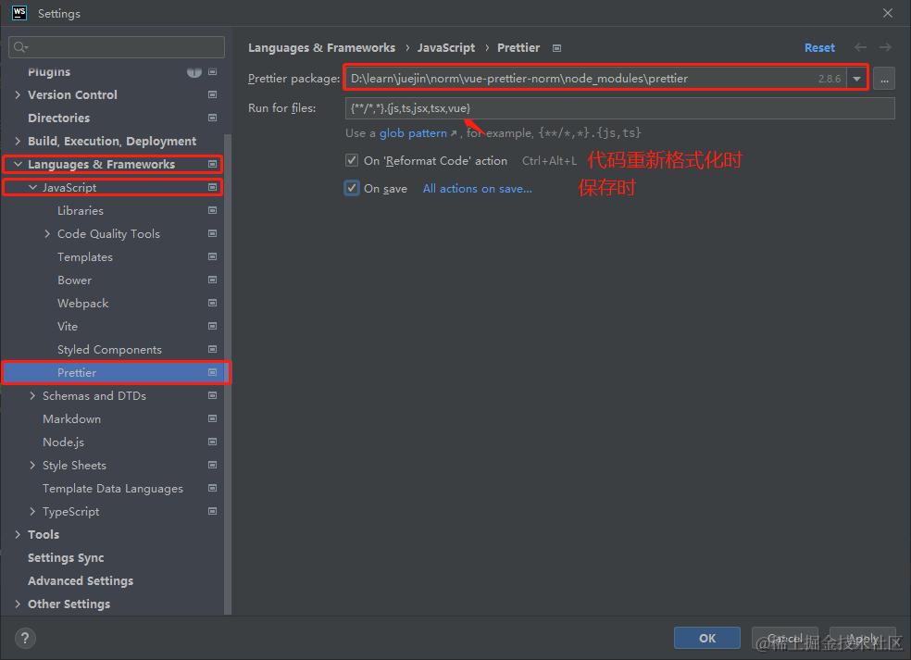The width and height of the screenshot is (911, 660).
Task: Click project-level icon beside Schemas and DTDs
Action: (x=213, y=395)
